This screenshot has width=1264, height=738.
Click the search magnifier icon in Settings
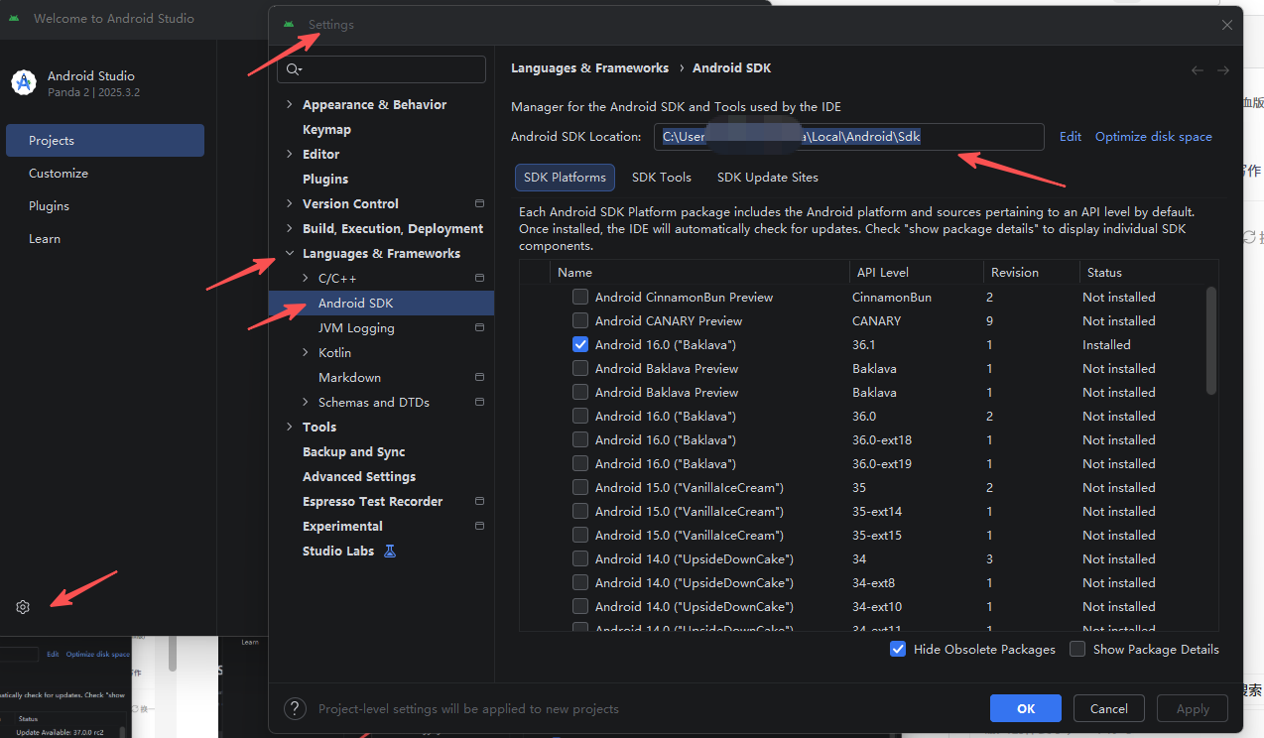(294, 69)
